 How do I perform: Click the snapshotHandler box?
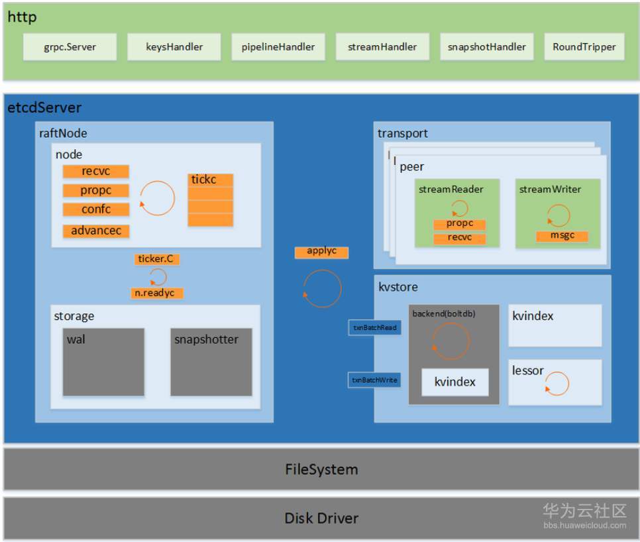point(486,47)
